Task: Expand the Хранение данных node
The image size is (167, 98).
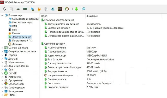Action: tap(2, 66)
